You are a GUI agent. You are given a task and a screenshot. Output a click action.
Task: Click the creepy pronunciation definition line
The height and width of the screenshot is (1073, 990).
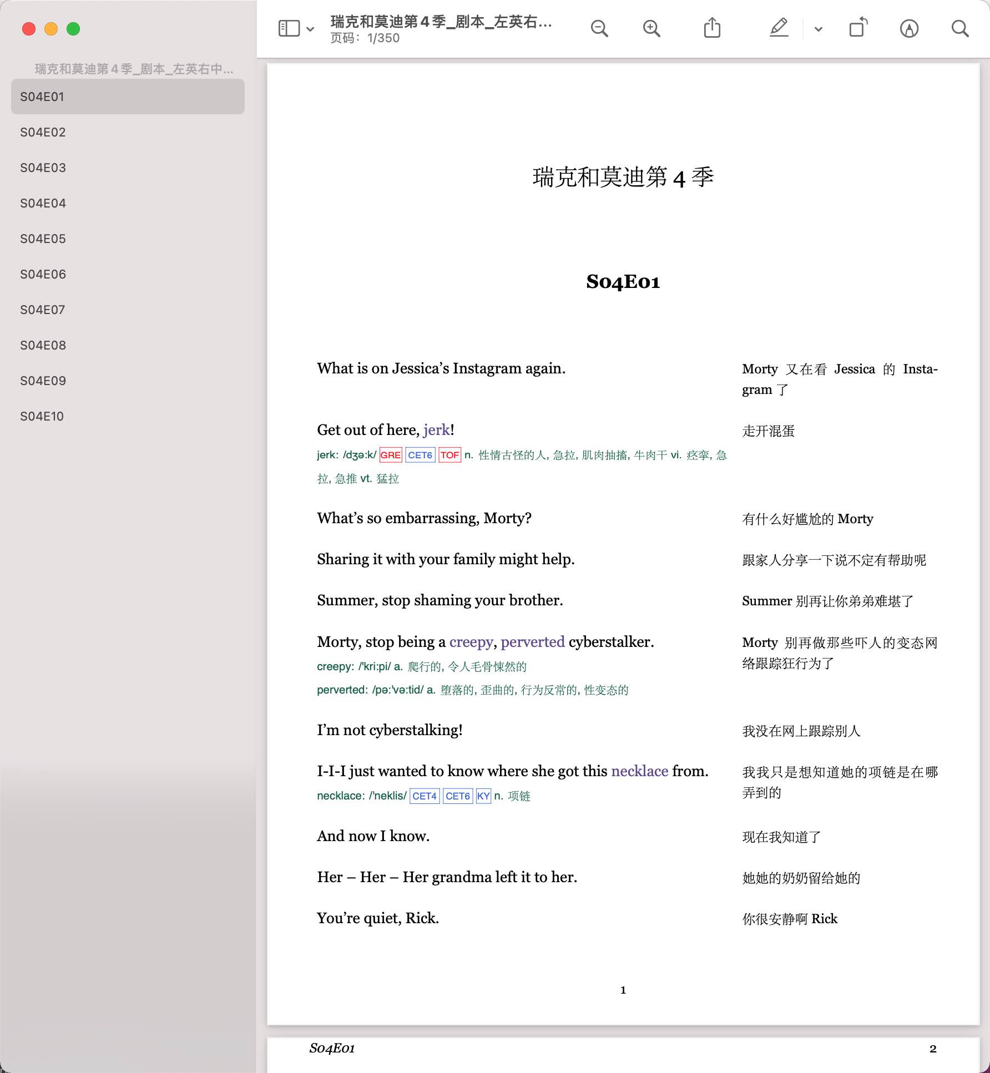tap(422, 667)
